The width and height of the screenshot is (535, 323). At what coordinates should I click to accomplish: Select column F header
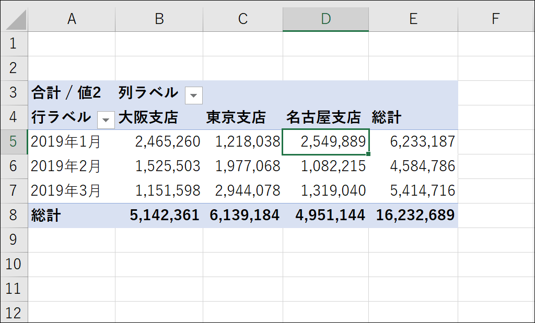click(496, 19)
